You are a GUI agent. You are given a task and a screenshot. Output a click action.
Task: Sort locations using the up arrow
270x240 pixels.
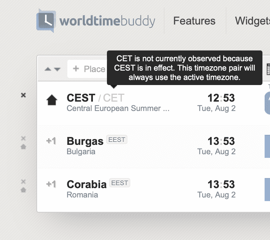click(48, 69)
